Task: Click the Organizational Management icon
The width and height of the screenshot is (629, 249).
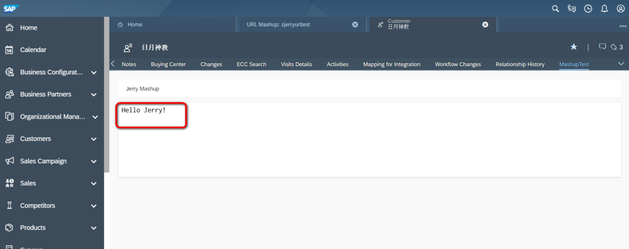Action: pos(9,117)
